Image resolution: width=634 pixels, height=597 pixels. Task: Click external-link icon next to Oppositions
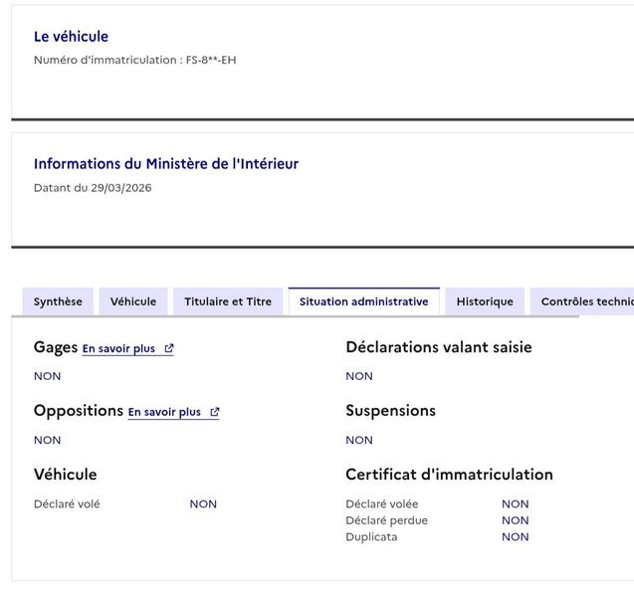coord(215,412)
